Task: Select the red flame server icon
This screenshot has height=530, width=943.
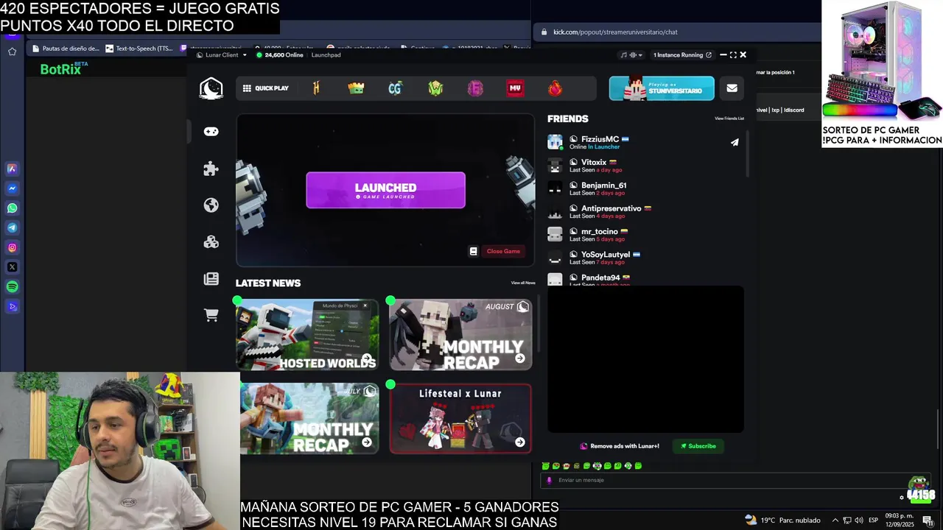Action: [x=555, y=88]
